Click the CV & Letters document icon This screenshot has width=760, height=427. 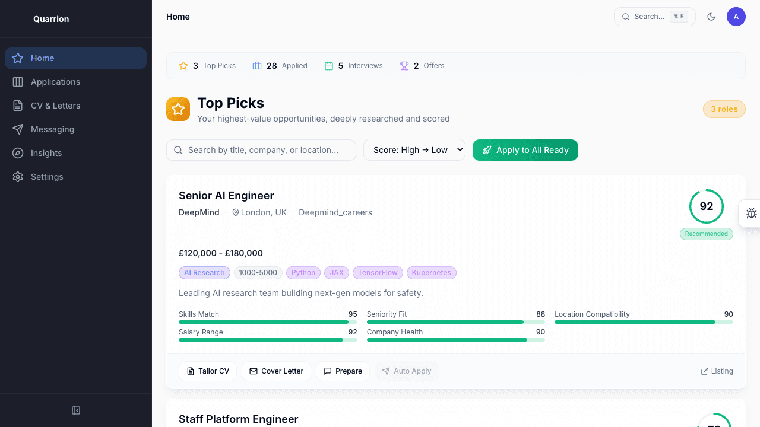[x=18, y=106]
